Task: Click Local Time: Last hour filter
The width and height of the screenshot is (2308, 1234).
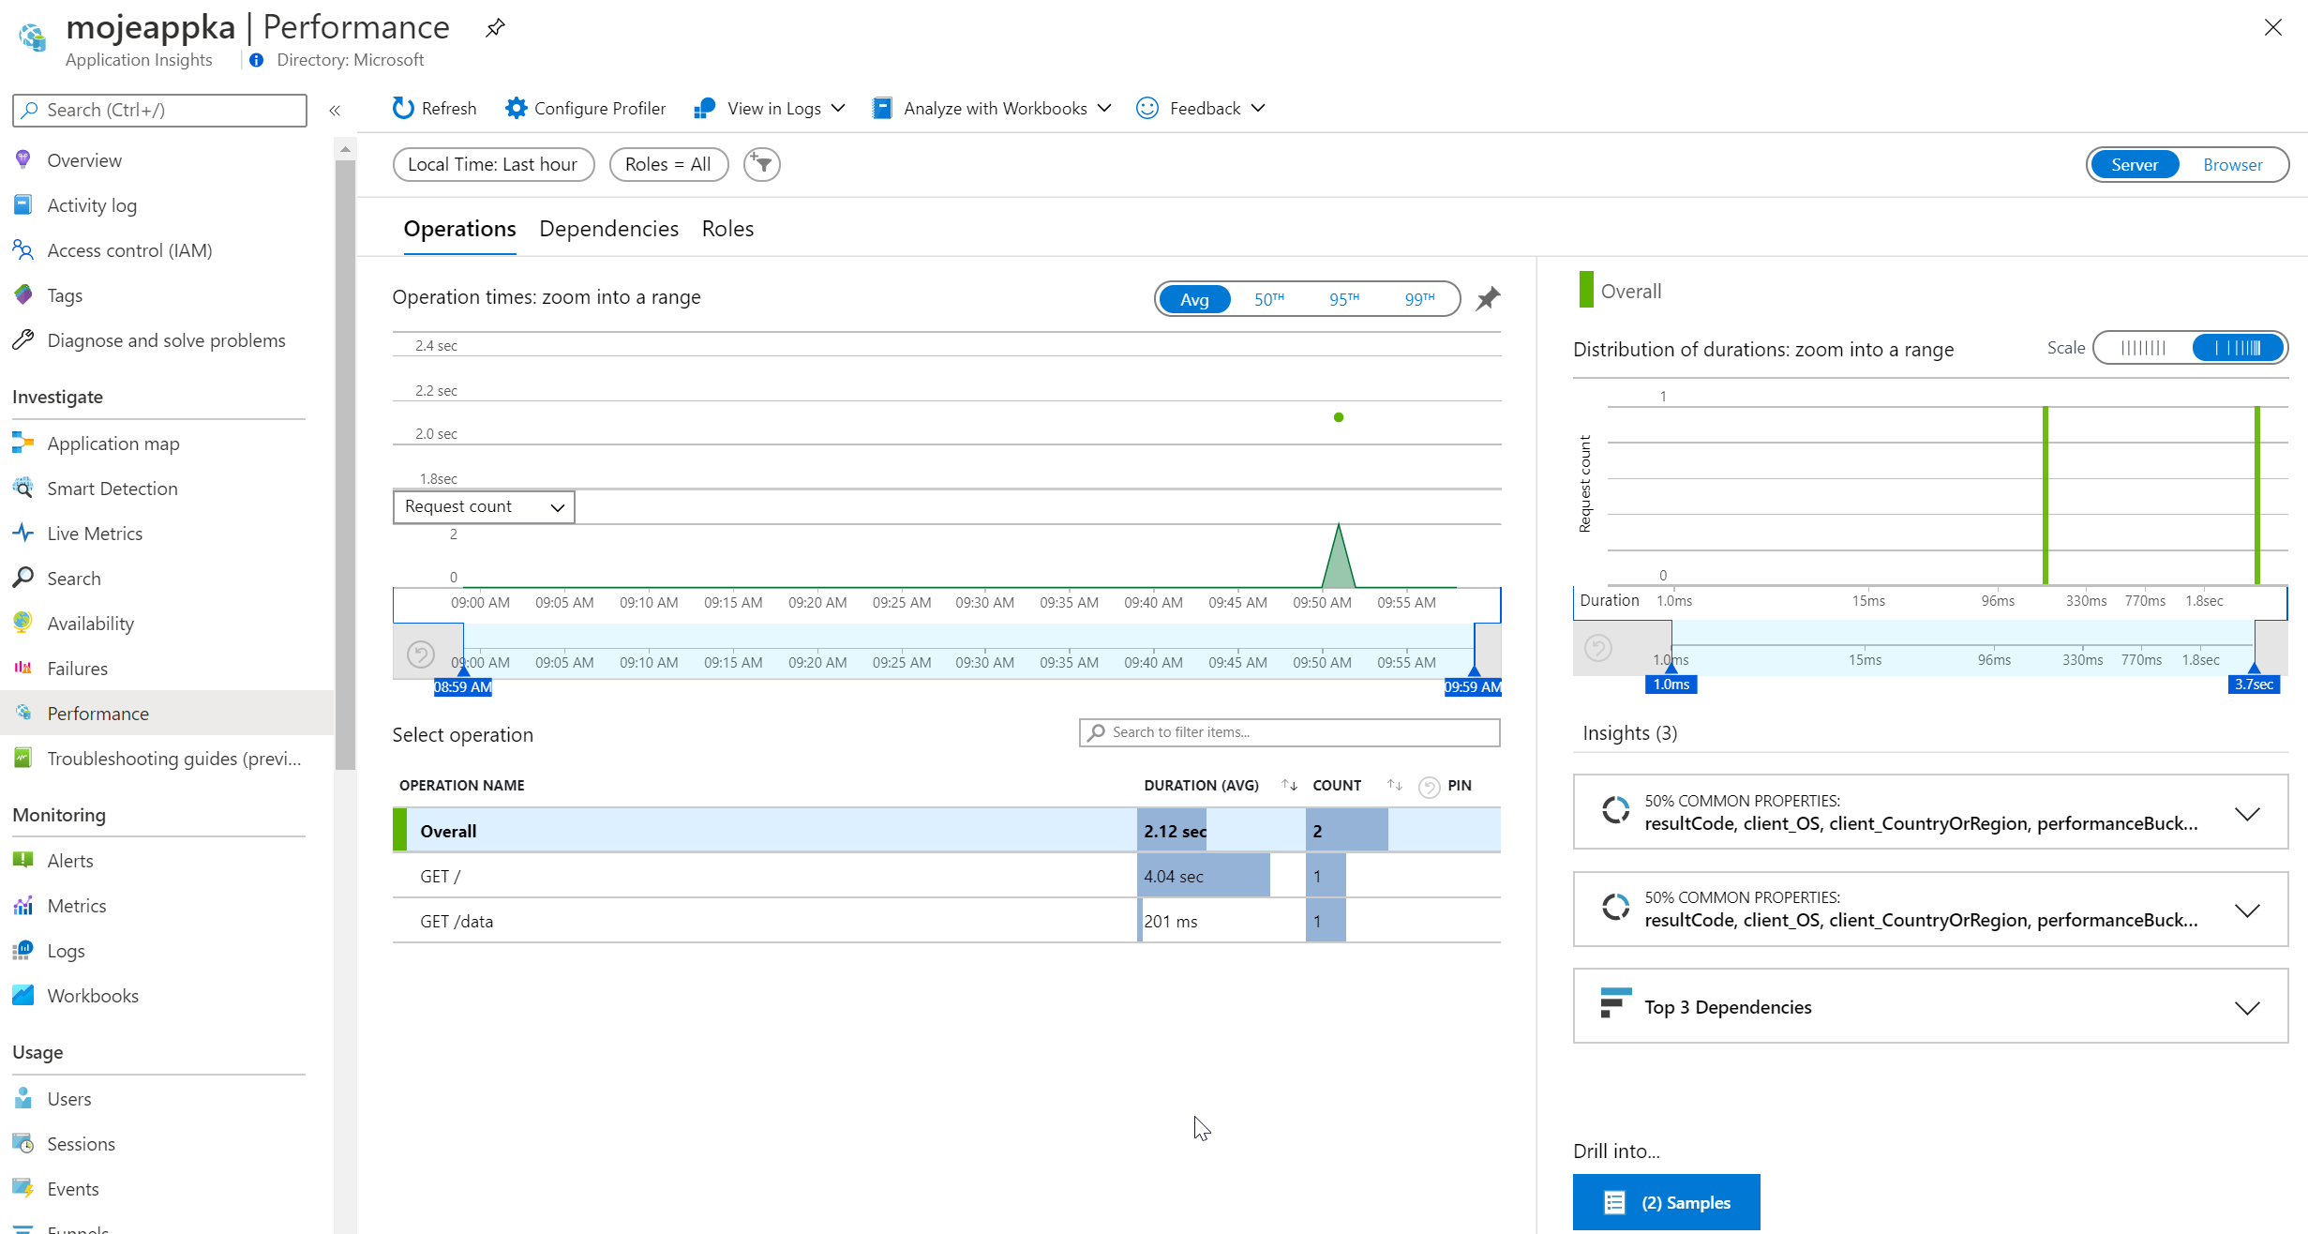Action: click(x=493, y=165)
